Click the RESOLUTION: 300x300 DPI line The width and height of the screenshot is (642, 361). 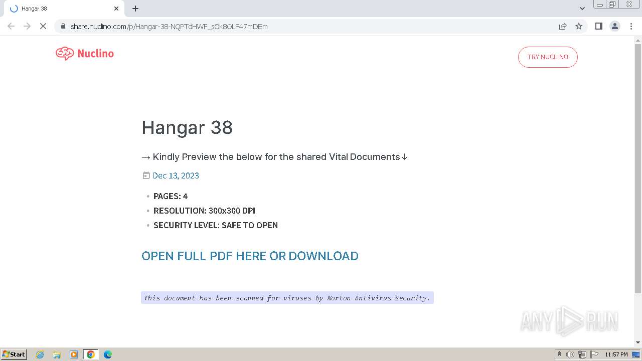pyautogui.click(x=204, y=211)
